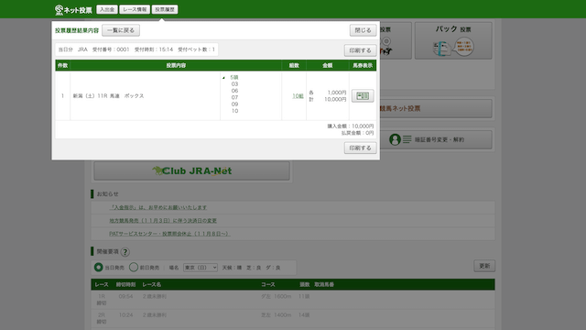Click the 件数 column header
Screen dimensions: 586x330
pos(62,65)
